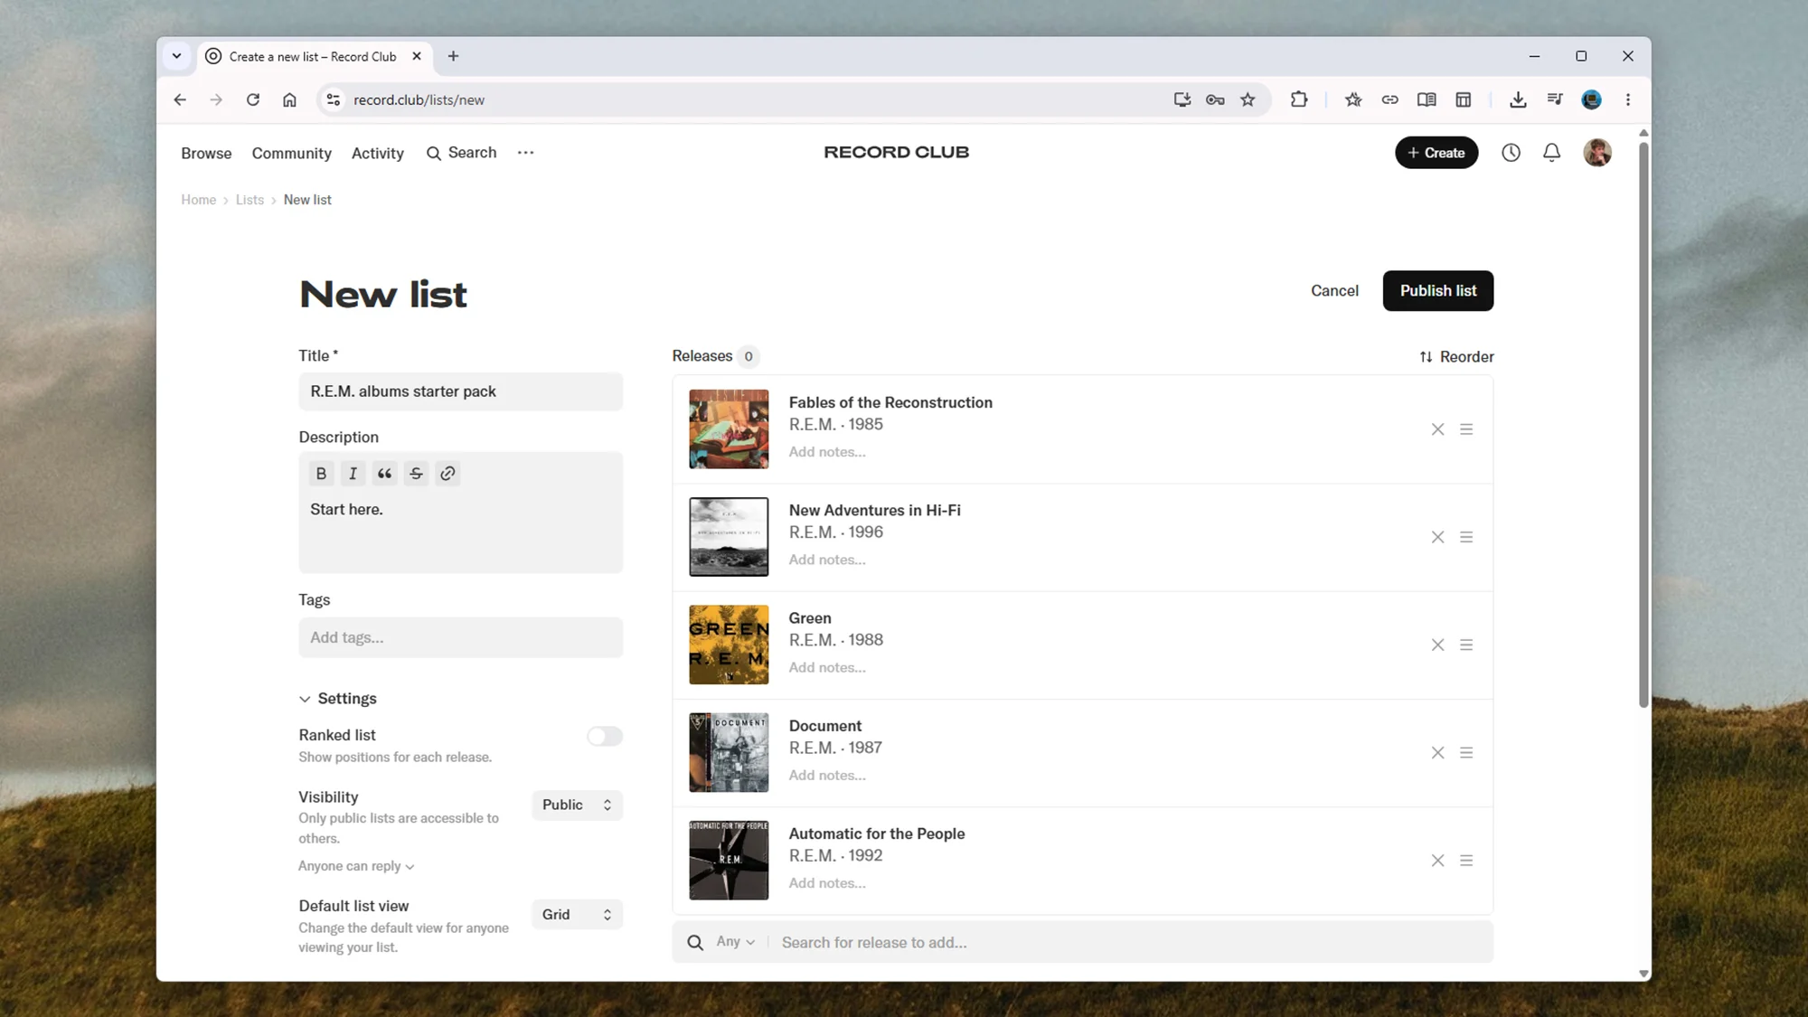Open the tab search dropdown arrow
This screenshot has width=1808, height=1017.
[177, 56]
